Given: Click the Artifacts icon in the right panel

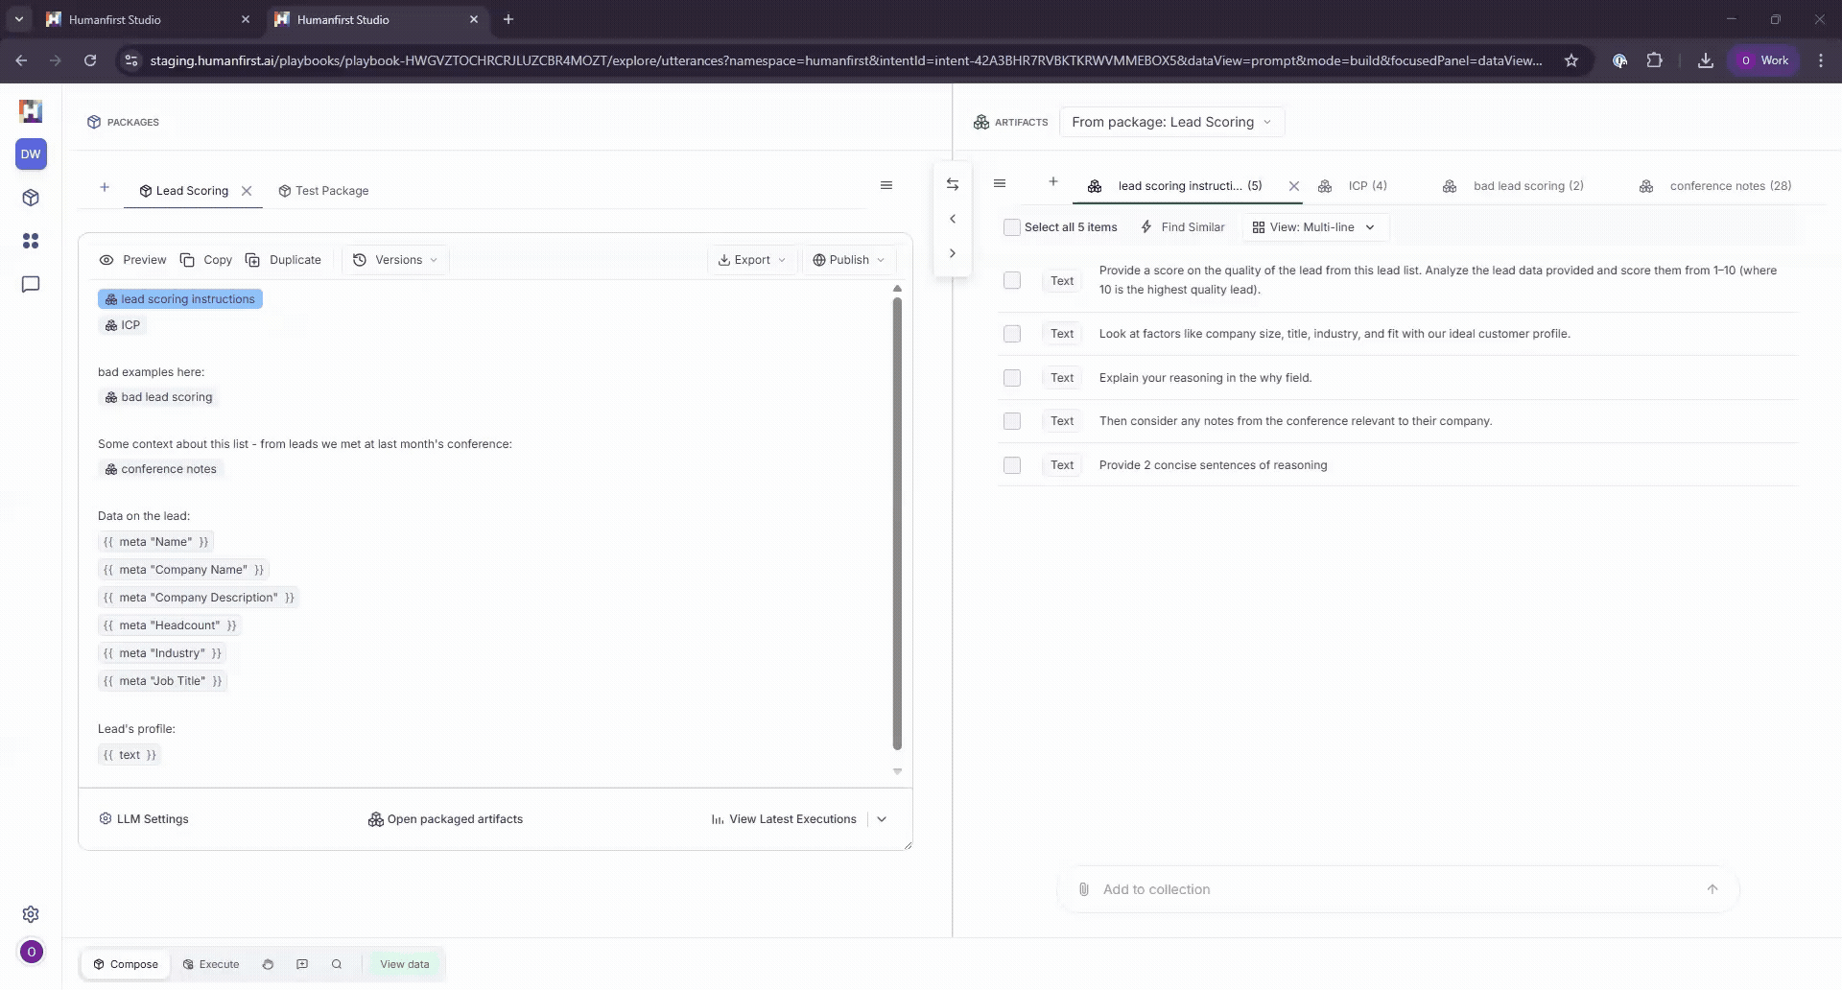Looking at the screenshot, I should point(982,122).
